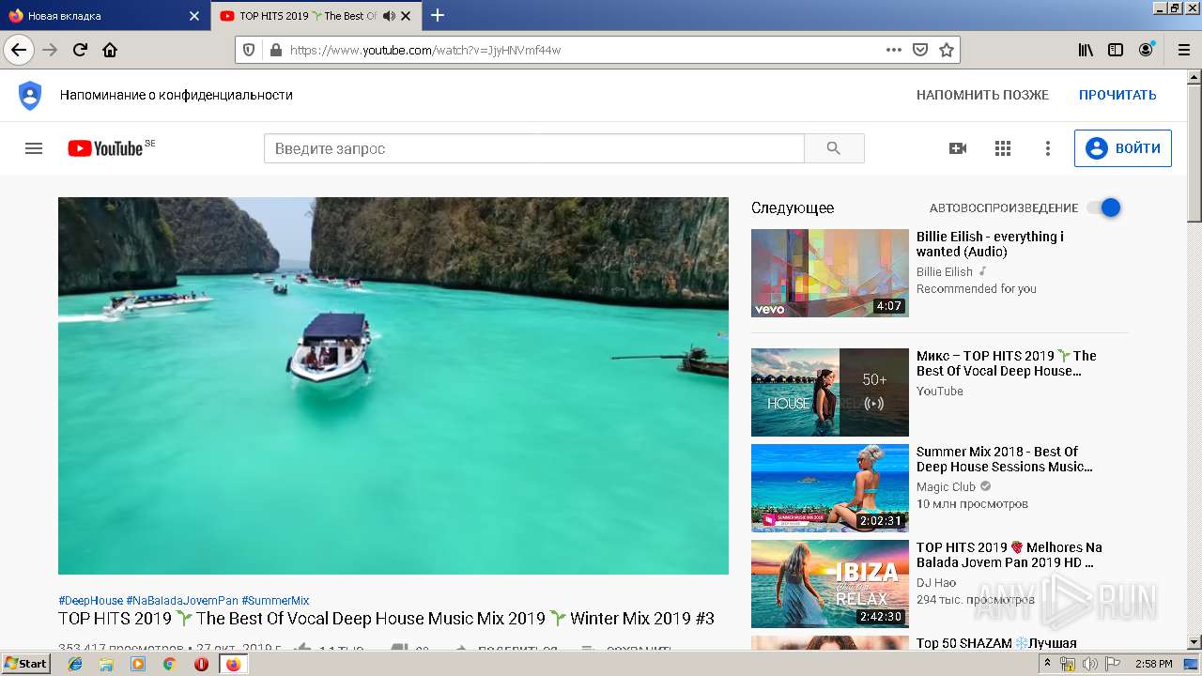Open Summer Mix 2018 video thumbnail
Viewport: 1202px width, 676px height.
830,488
